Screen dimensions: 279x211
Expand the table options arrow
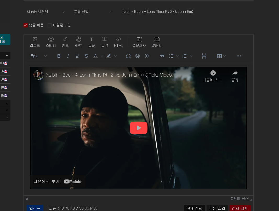[225, 56]
